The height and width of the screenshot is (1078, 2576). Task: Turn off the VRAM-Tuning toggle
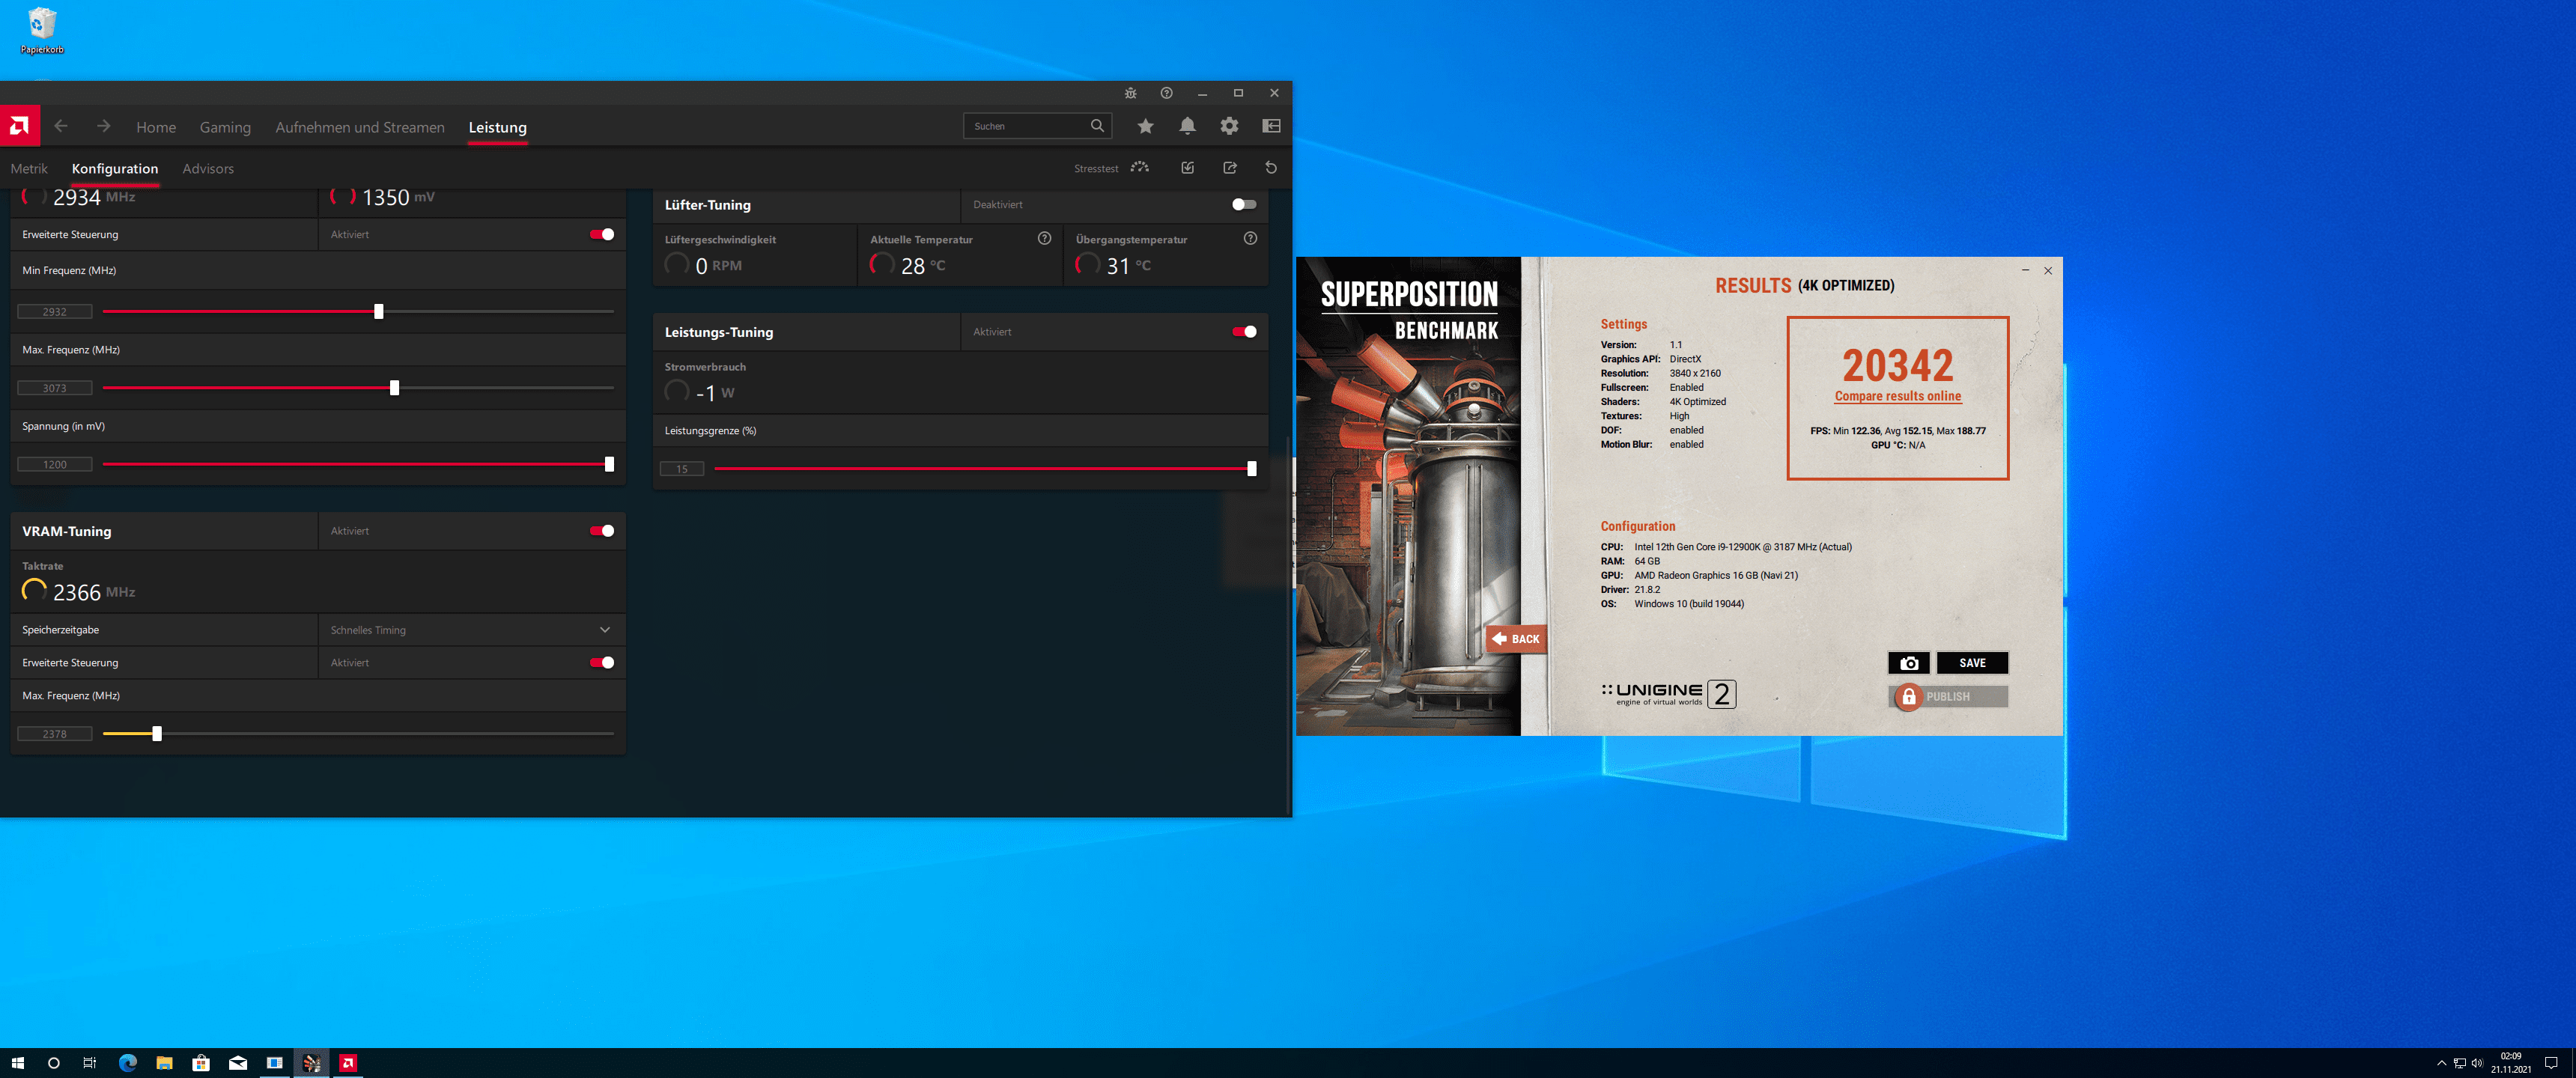tap(601, 531)
